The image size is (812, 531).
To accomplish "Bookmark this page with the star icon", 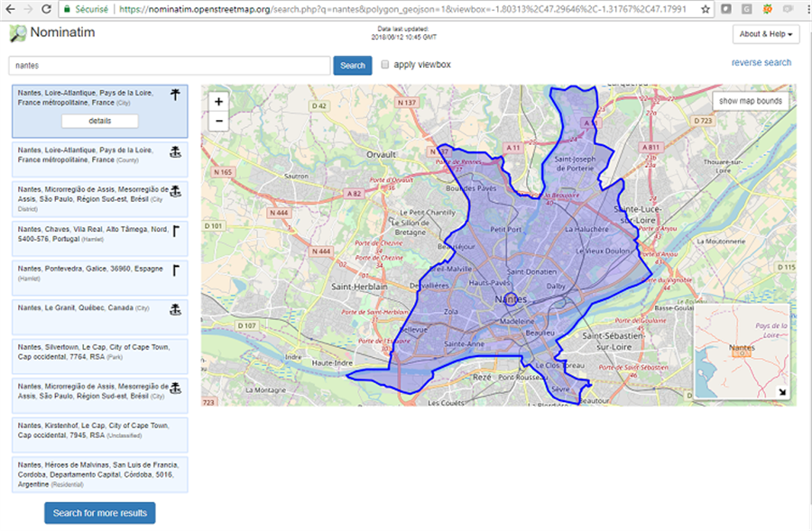I will 706,9.
